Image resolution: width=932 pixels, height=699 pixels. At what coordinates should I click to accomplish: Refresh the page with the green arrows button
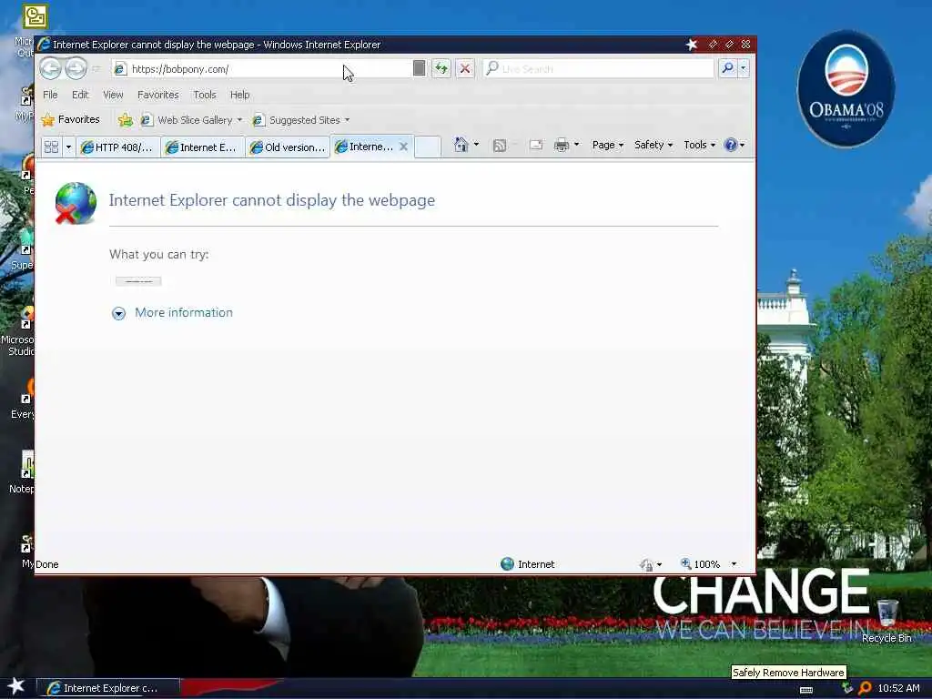(441, 68)
